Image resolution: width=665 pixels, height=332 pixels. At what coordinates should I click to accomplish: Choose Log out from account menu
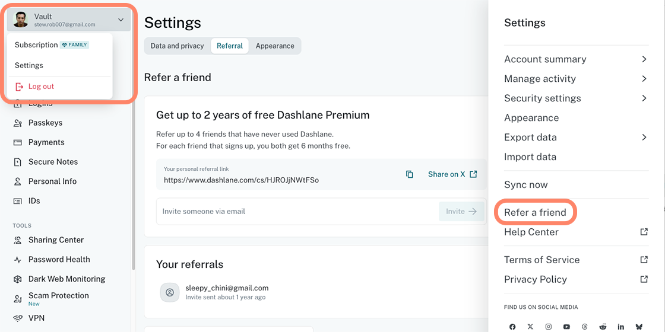(41, 87)
